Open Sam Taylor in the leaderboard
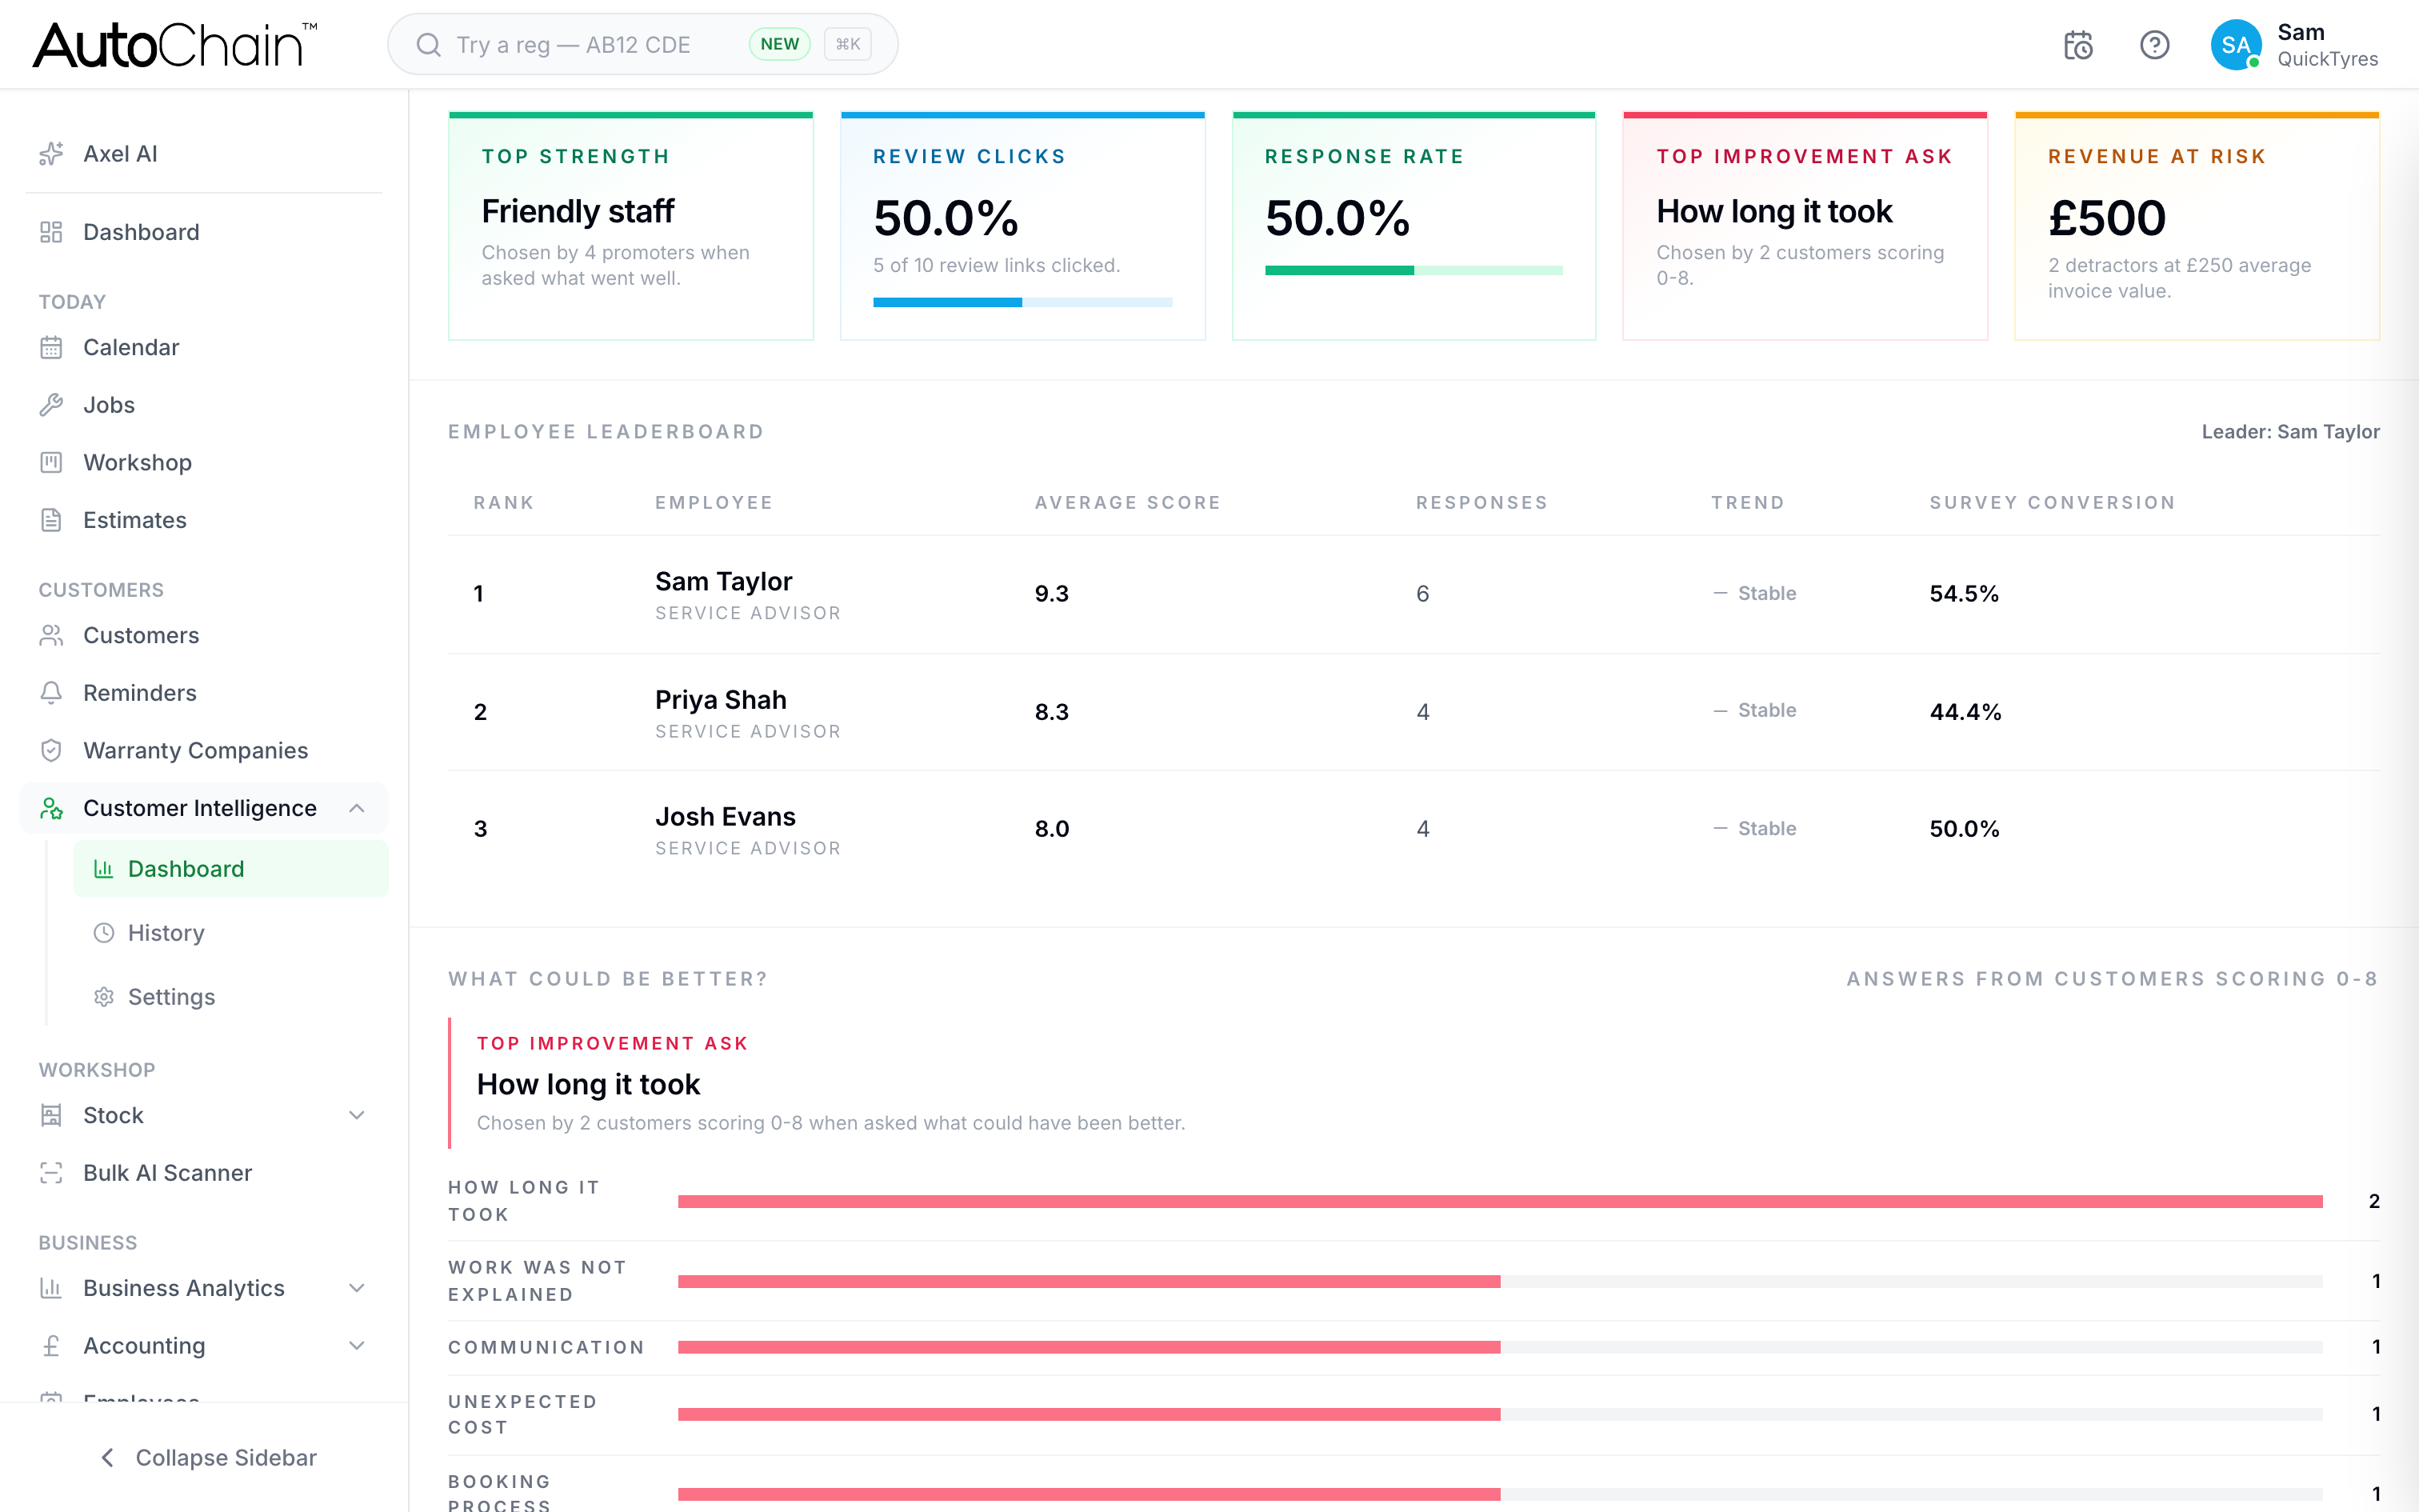 click(x=724, y=581)
